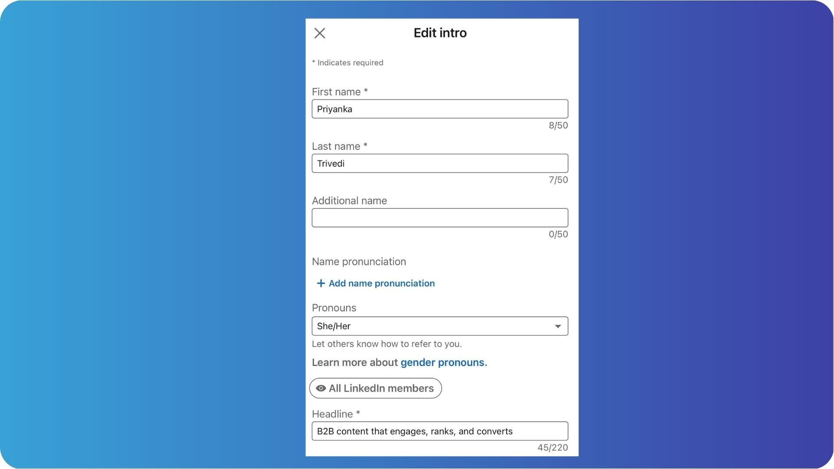834x469 pixels.
Task: Click the Headline label
Action: [x=336, y=414]
